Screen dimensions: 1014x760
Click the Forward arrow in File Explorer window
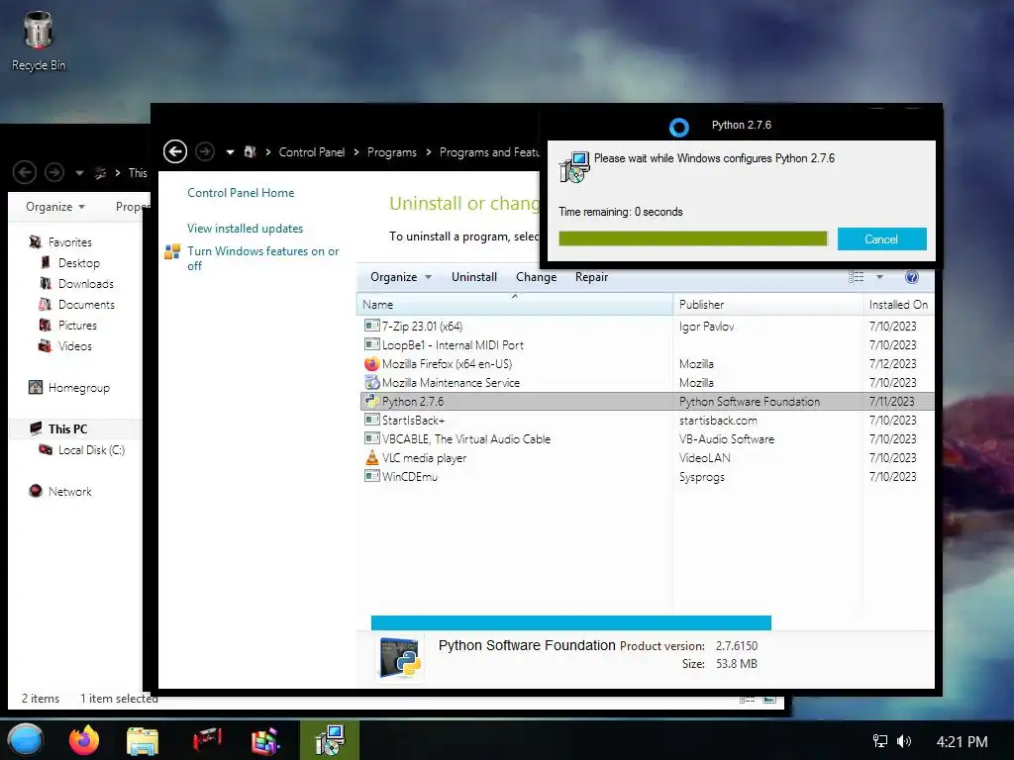(54, 172)
